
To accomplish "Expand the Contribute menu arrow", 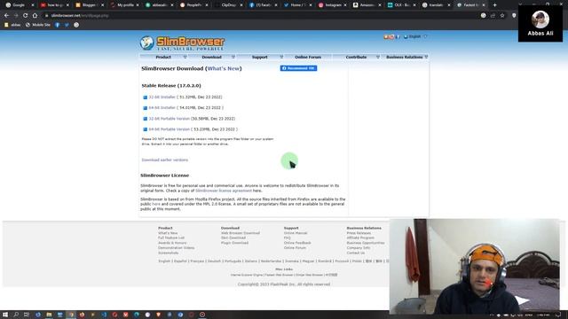I will pyautogui.click(x=378, y=57).
